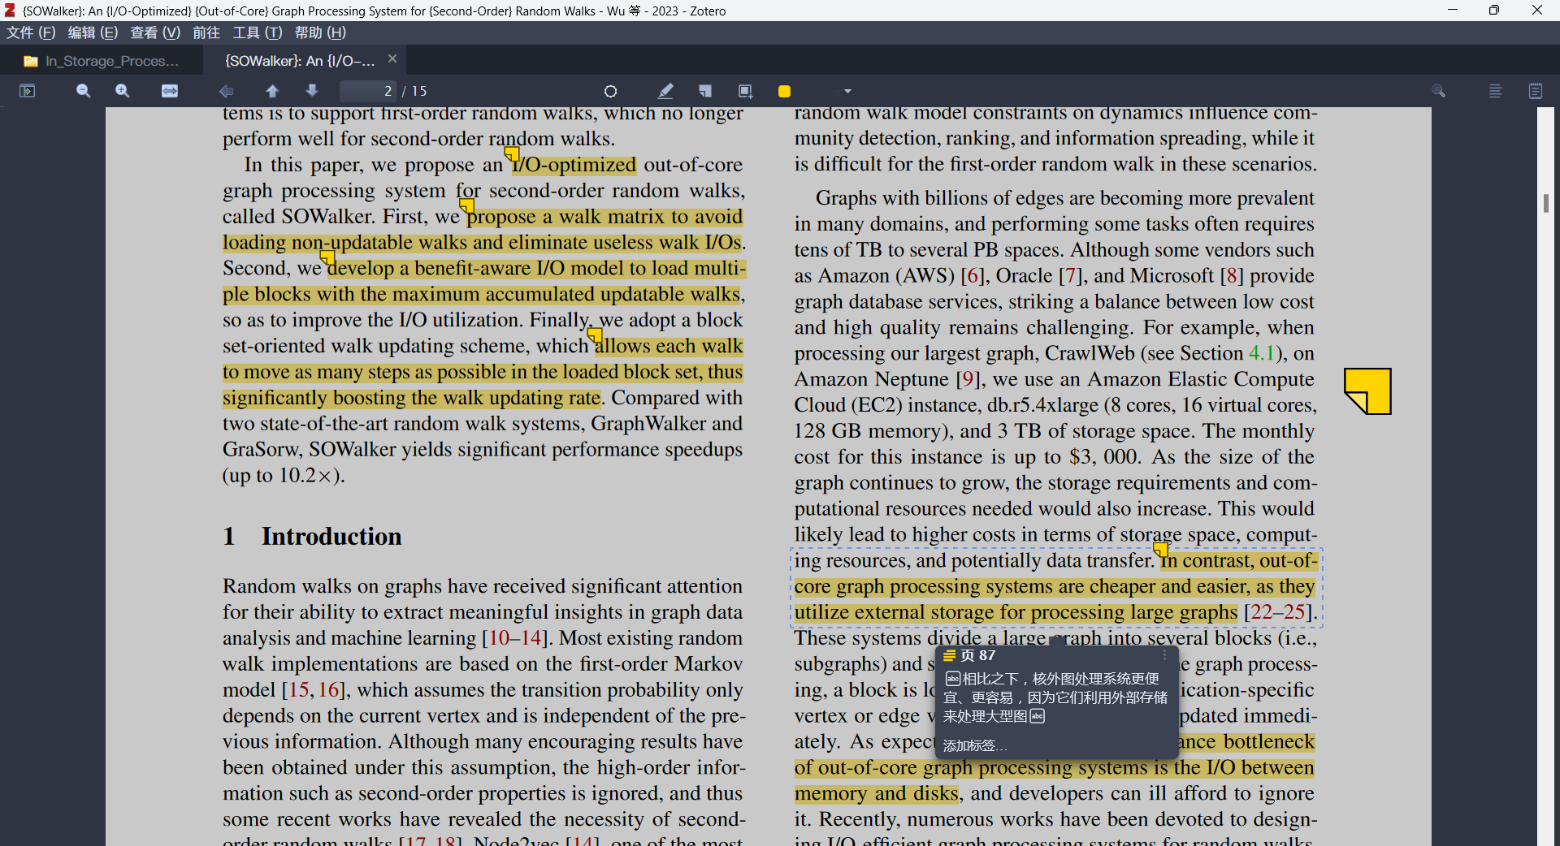Click highlighted text 'significantly boosting the walk updating rate'
Image resolution: width=1560 pixels, height=846 pixels.
click(x=412, y=398)
